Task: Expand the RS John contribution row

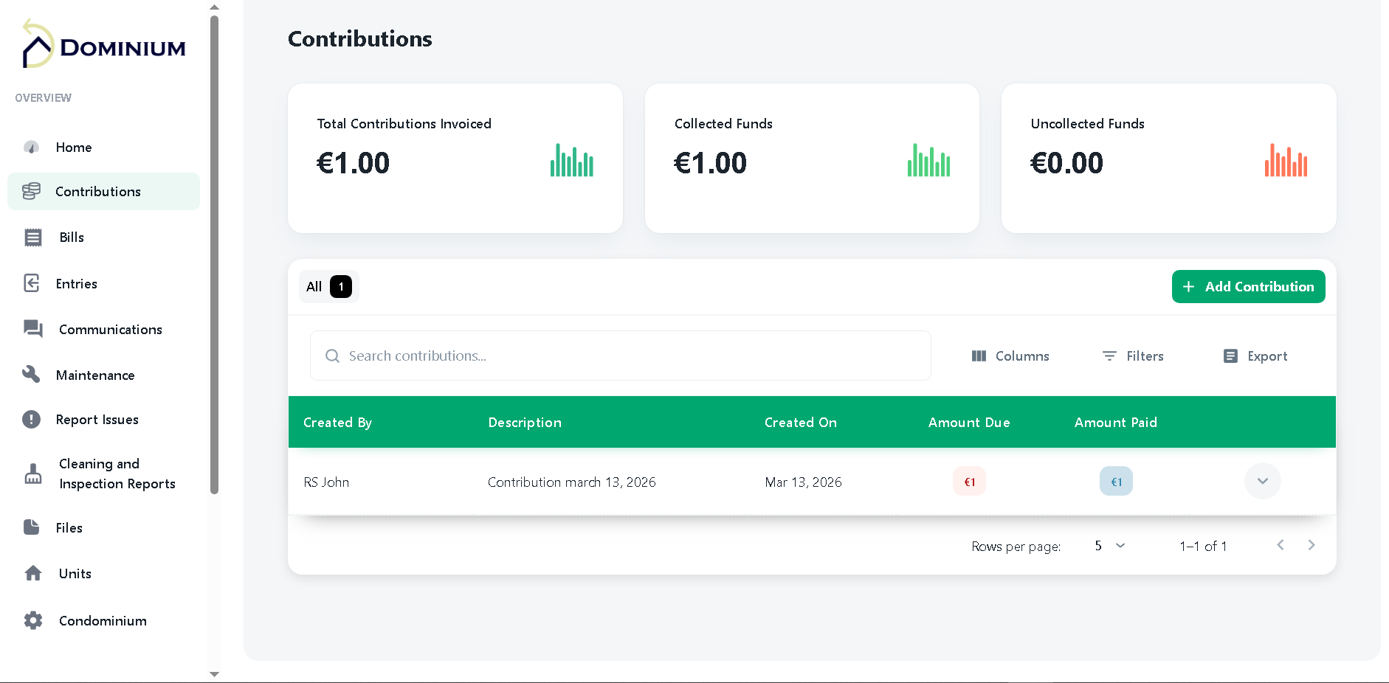Action: click(x=1262, y=481)
